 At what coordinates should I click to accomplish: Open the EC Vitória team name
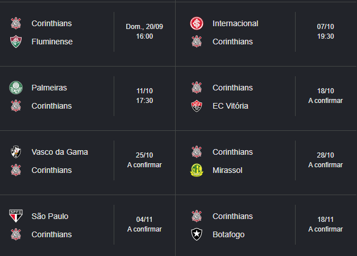click(x=230, y=106)
